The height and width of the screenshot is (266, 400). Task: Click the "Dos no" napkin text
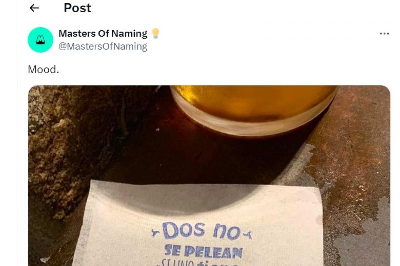pos(201,231)
